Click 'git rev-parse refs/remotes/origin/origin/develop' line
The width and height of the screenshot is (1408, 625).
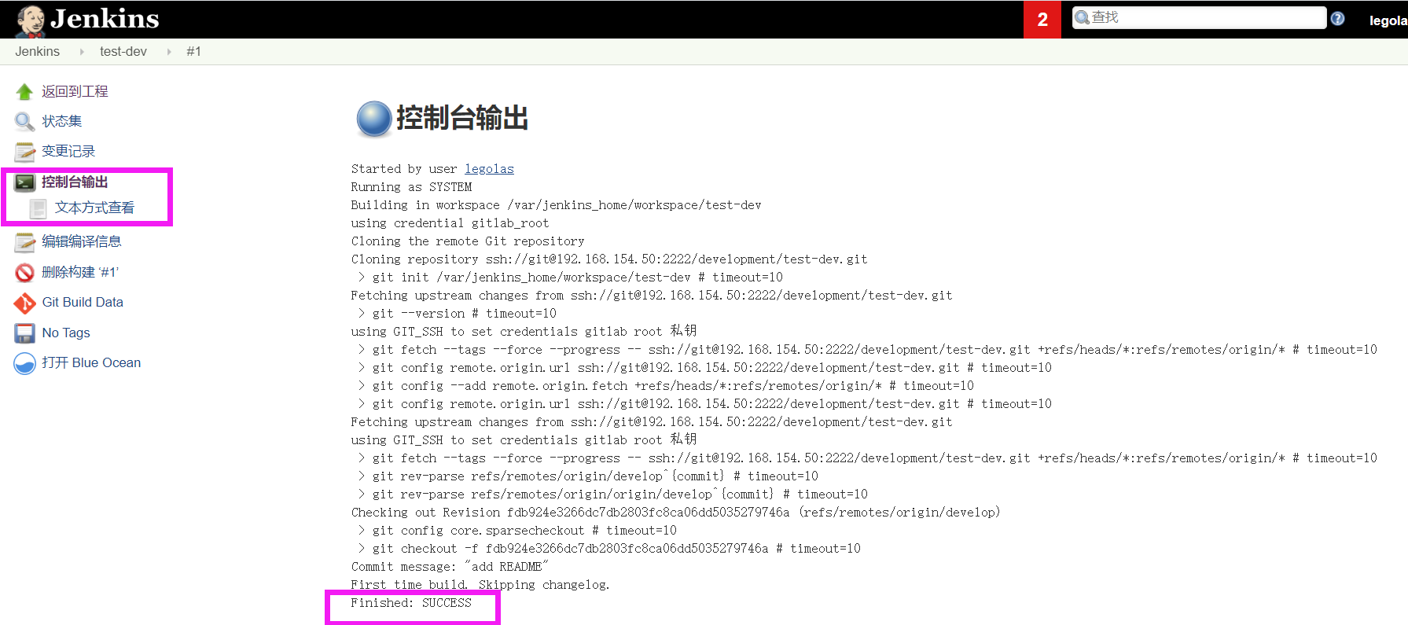612,494
